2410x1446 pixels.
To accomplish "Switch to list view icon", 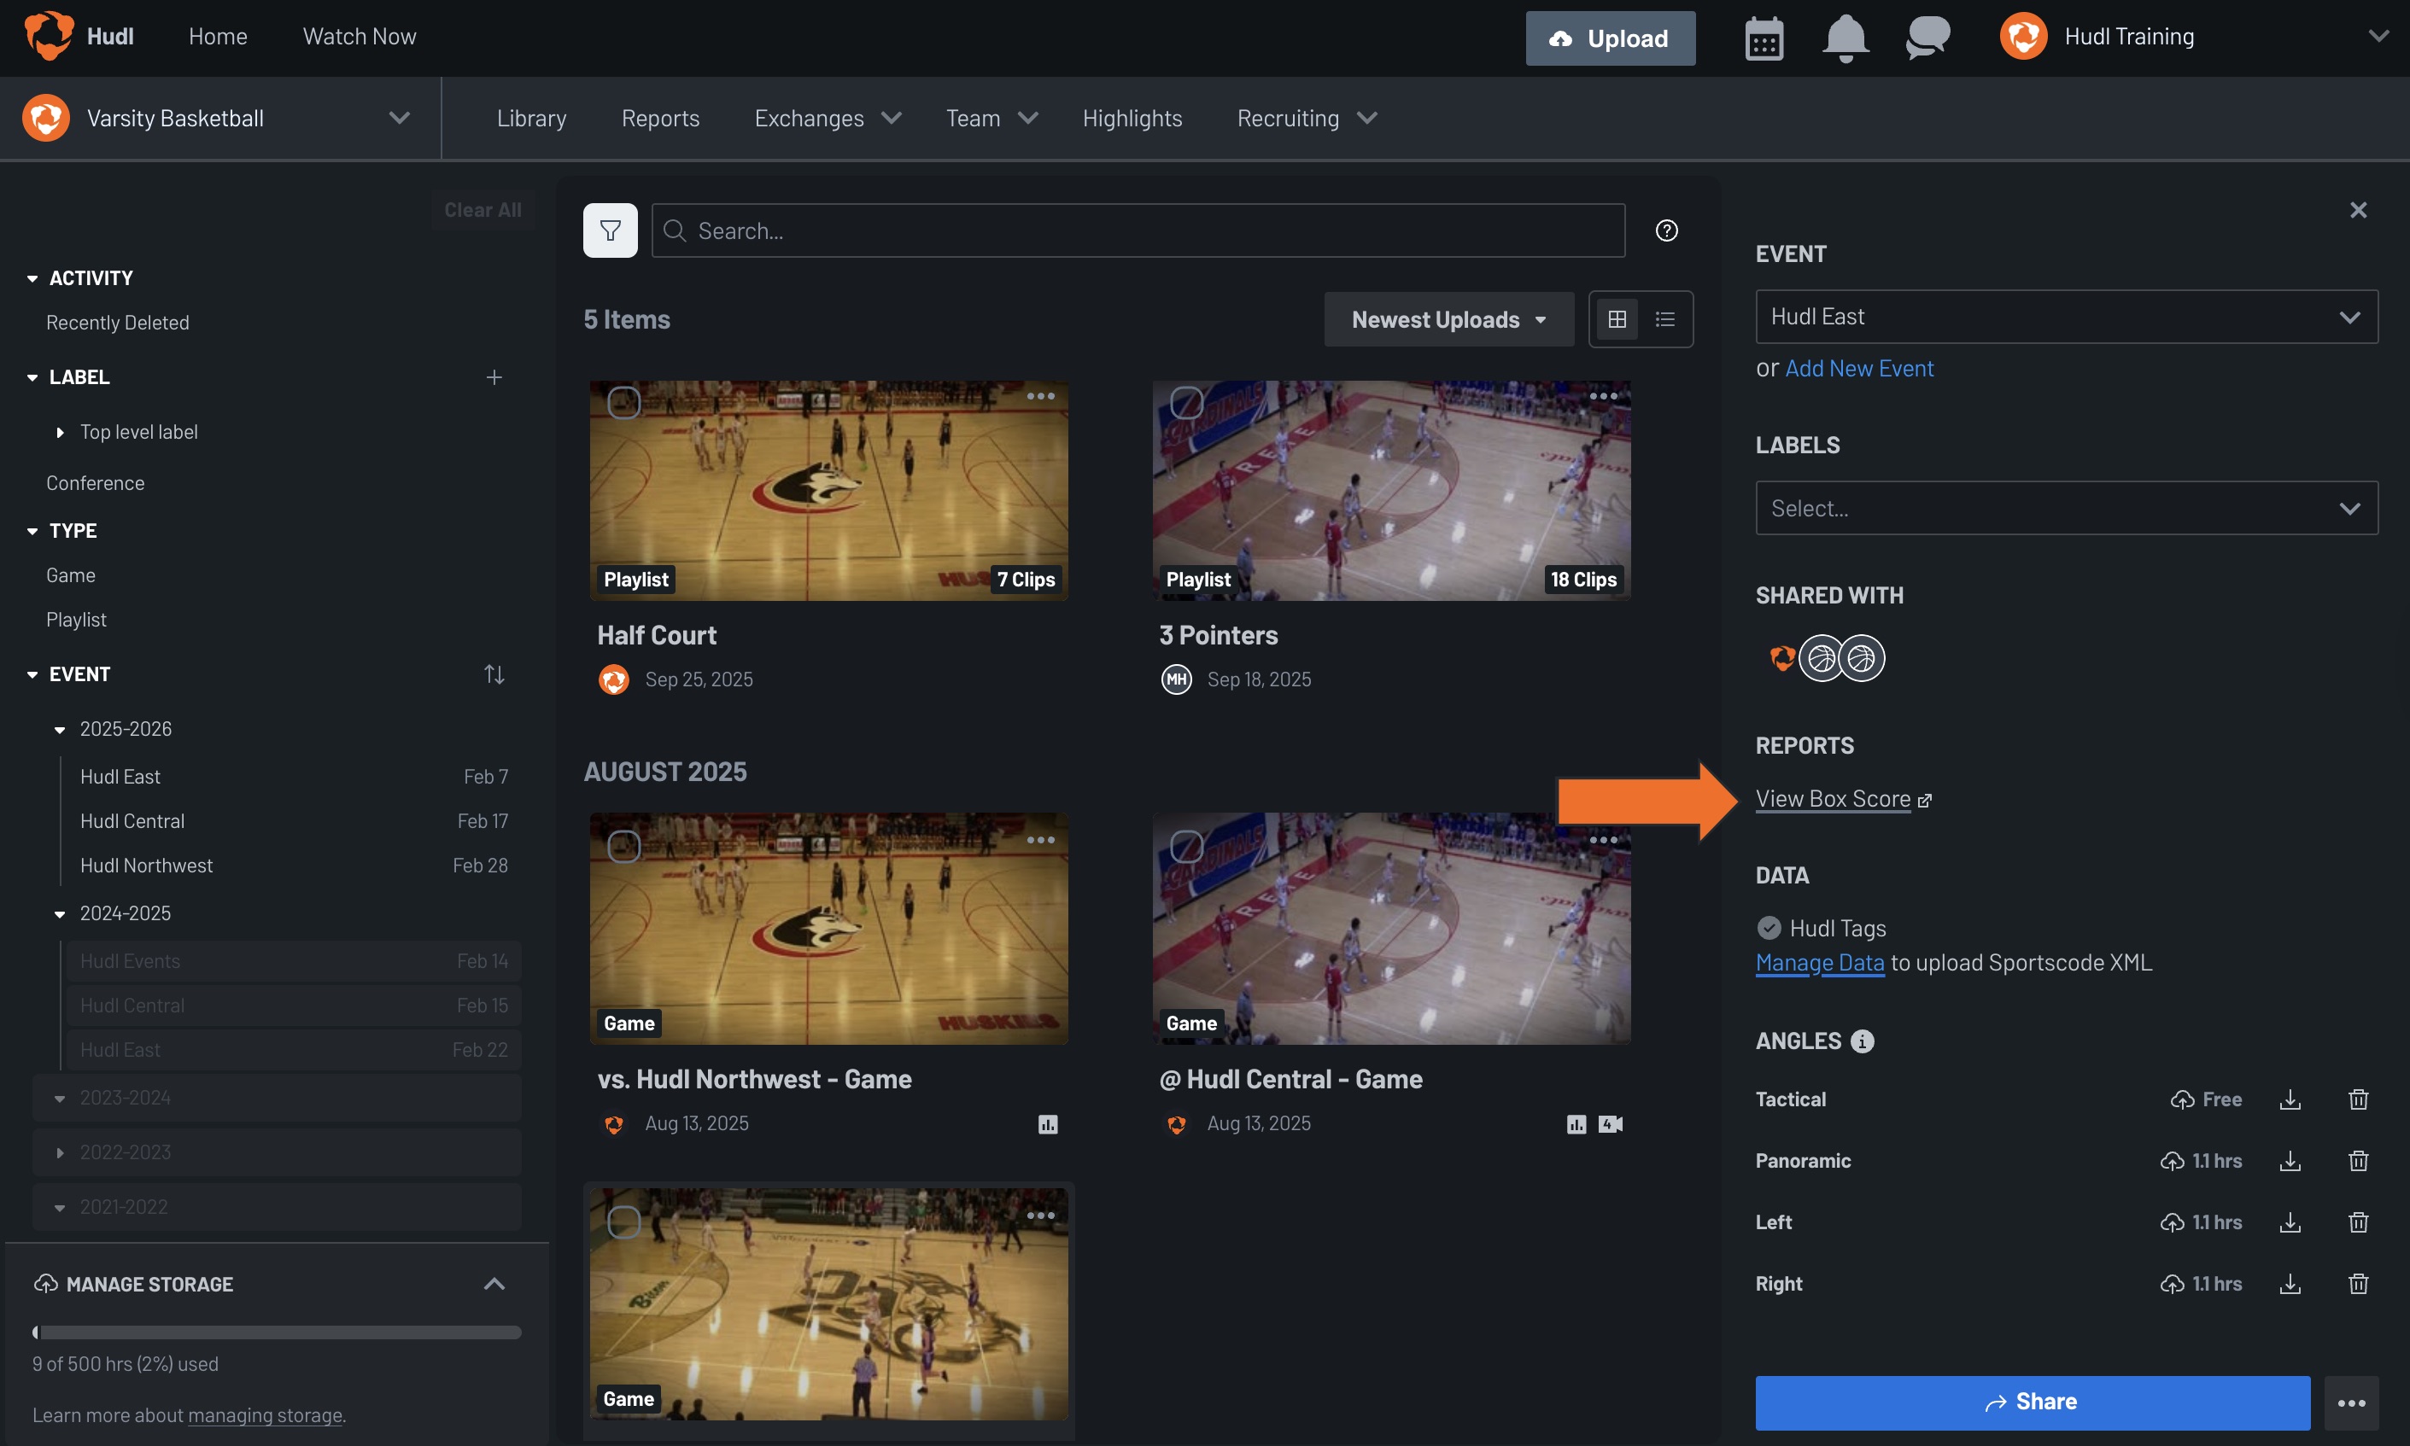I will pyautogui.click(x=1665, y=319).
